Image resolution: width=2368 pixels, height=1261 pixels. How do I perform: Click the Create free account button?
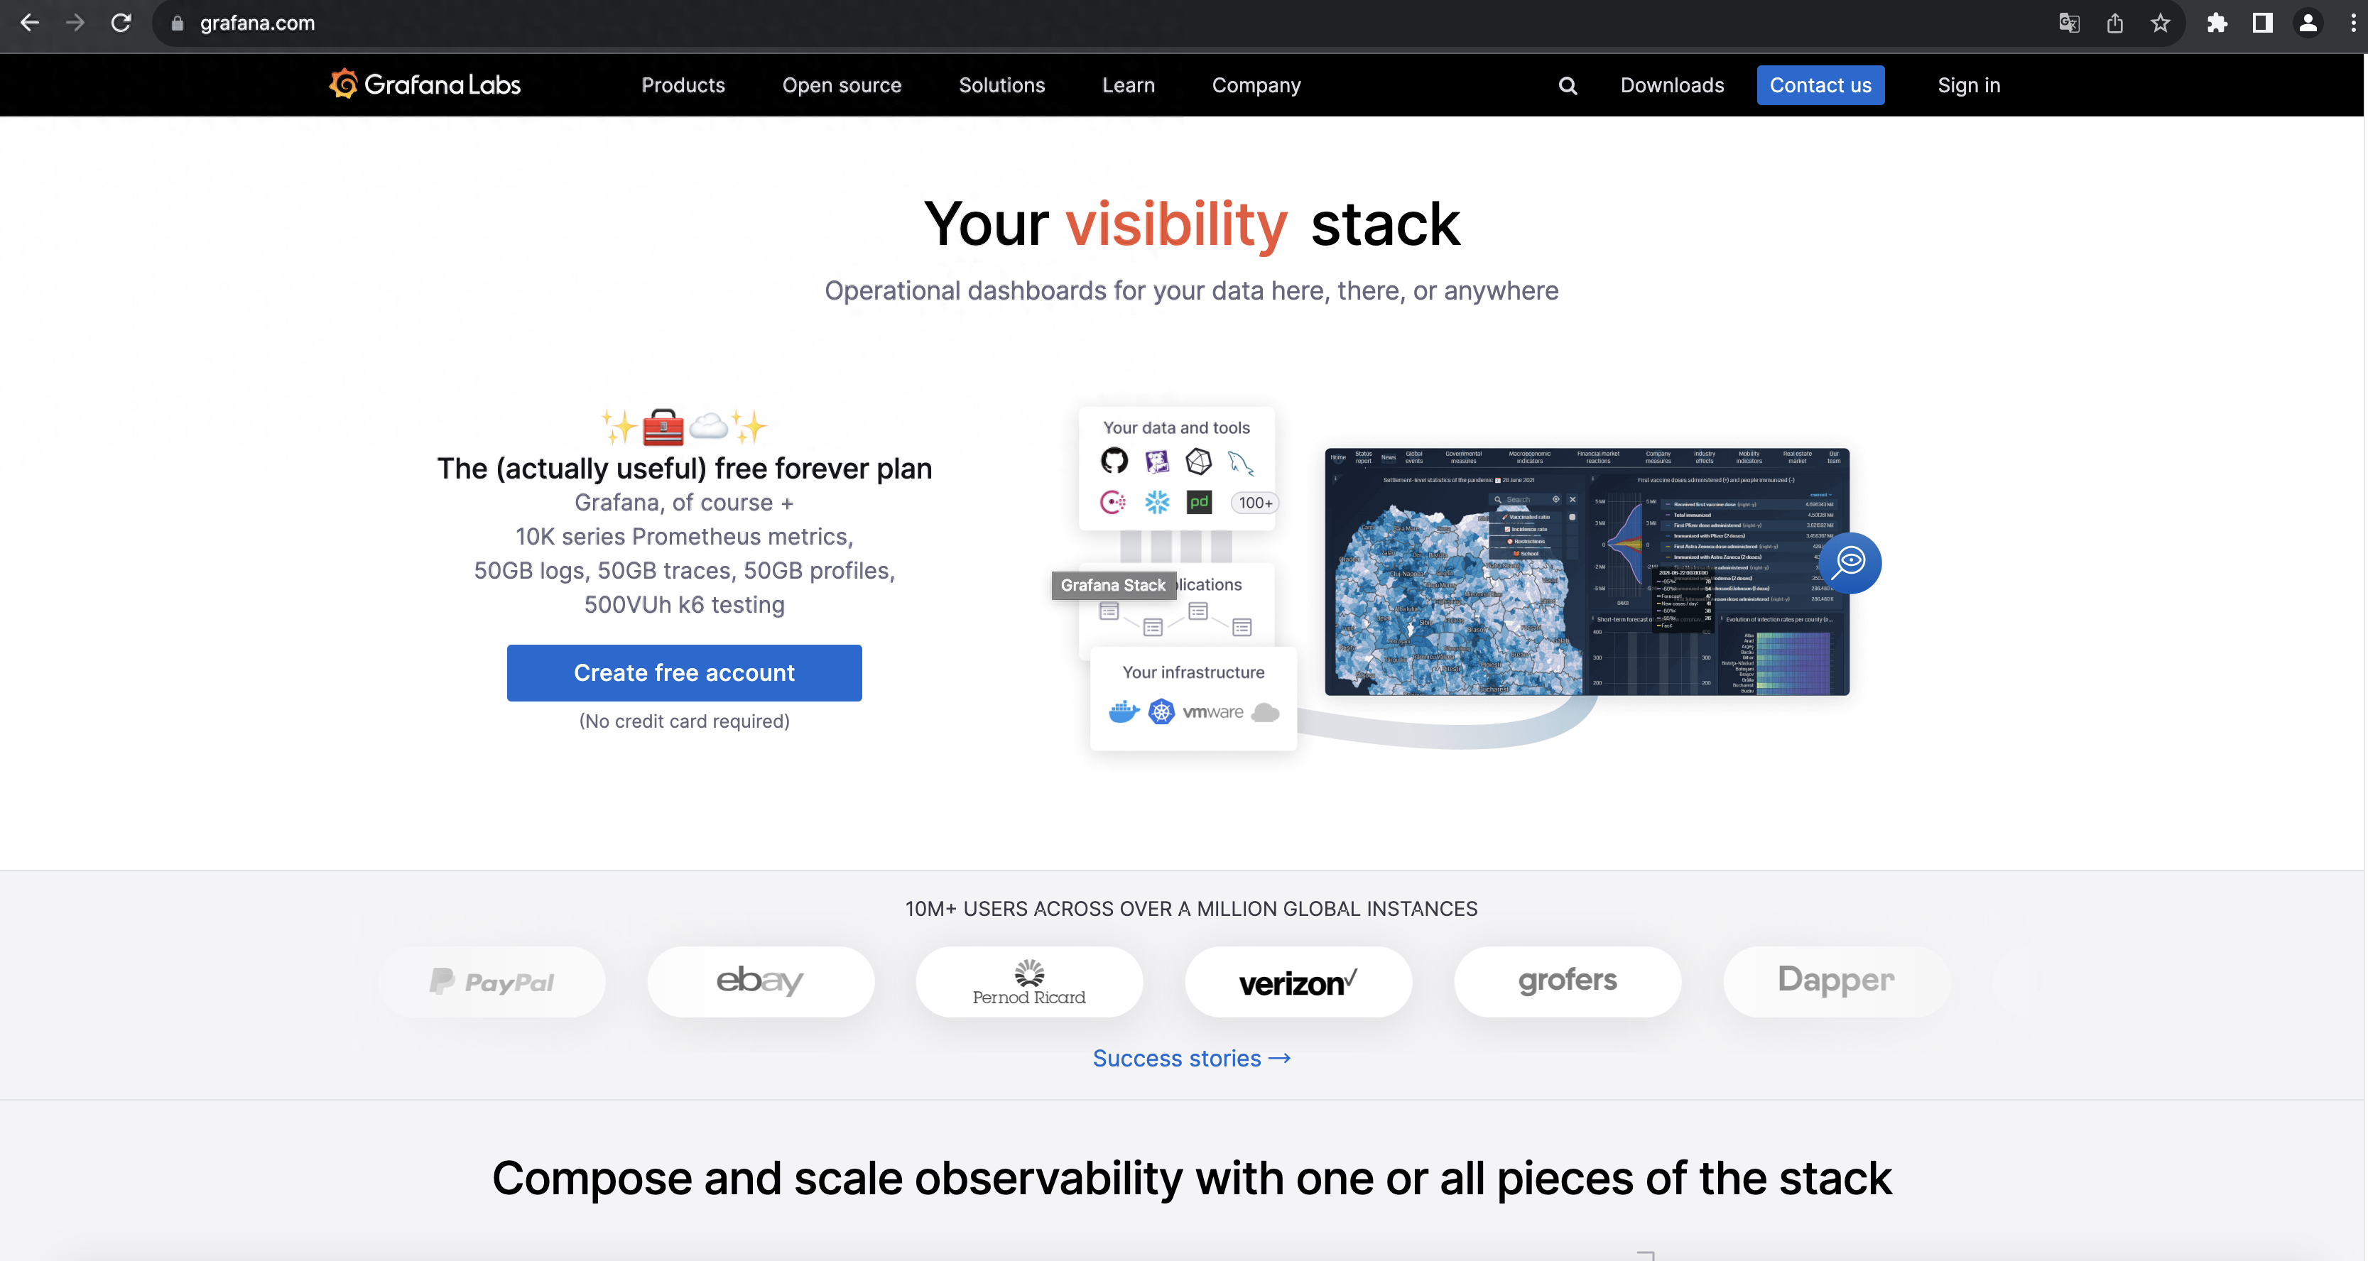coord(685,672)
